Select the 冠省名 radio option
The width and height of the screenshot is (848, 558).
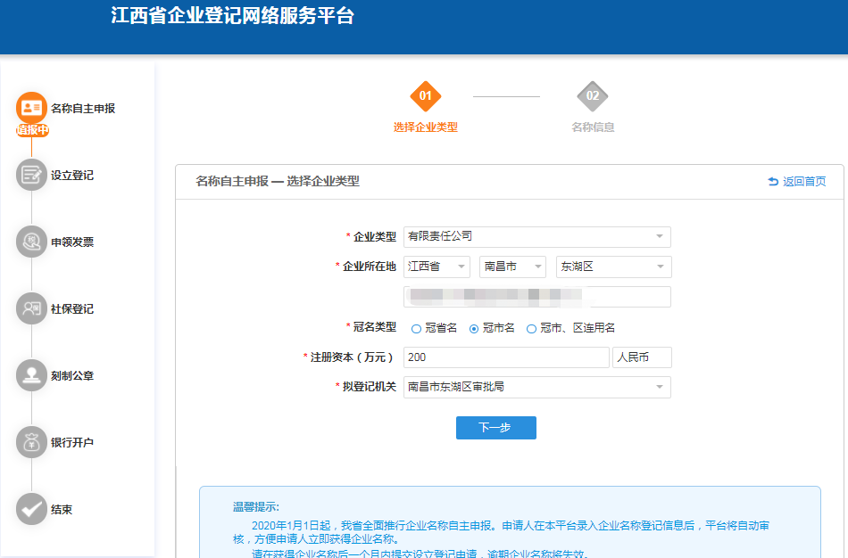click(x=416, y=329)
